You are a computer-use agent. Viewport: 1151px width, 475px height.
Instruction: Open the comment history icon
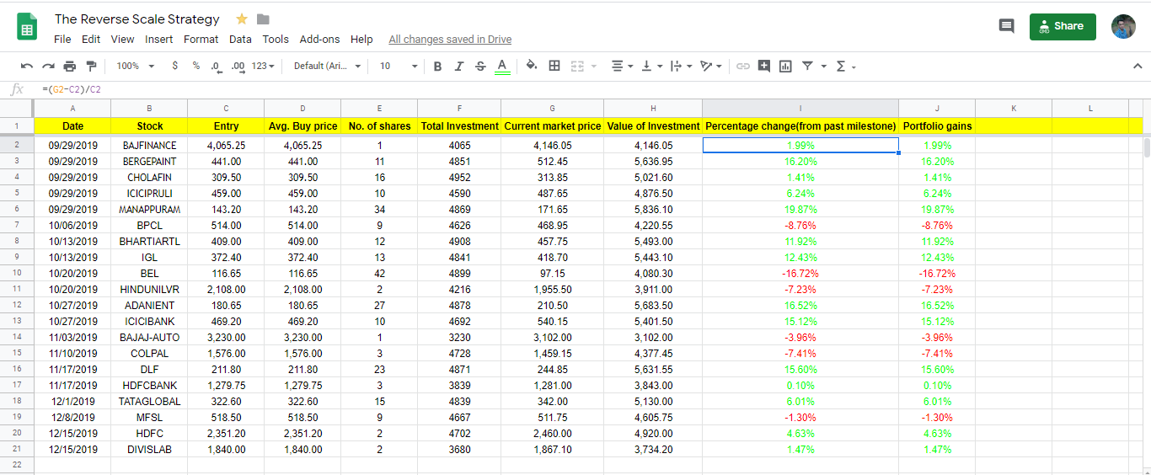(x=1006, y=26)
